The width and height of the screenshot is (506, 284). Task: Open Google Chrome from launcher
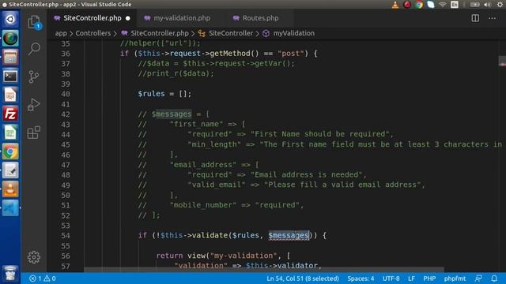point(10,151)
